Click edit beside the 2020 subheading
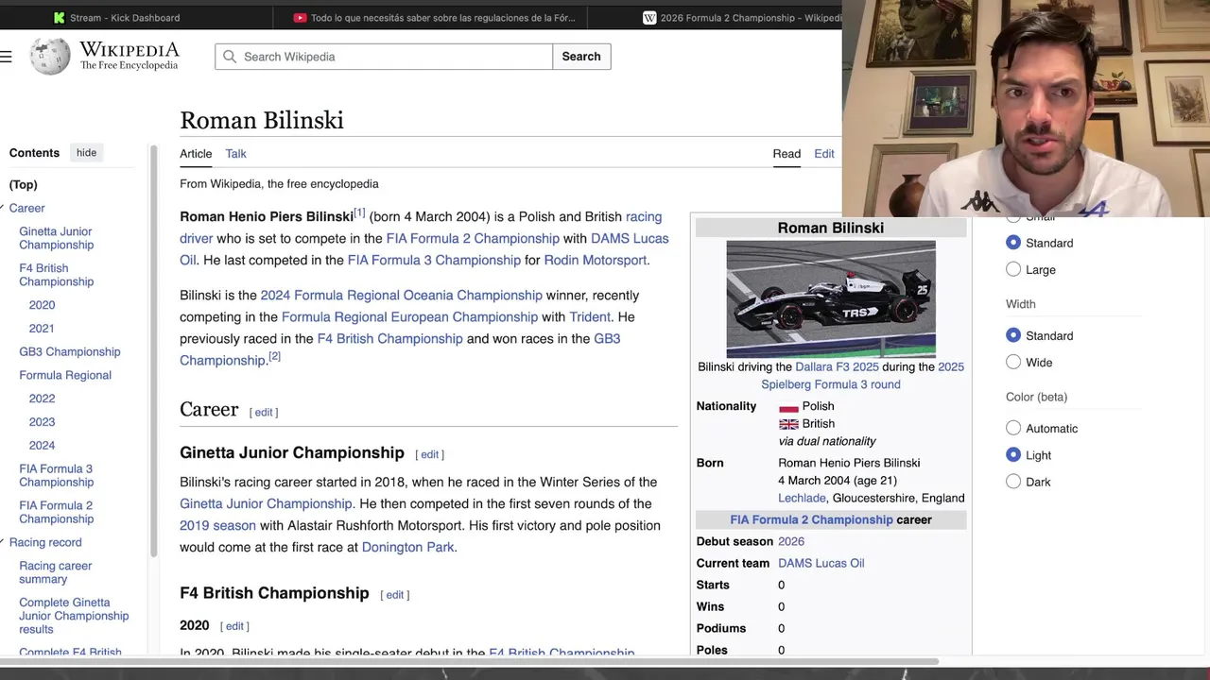Screen dimensions: 1210x680 click(x=234, y=626)
